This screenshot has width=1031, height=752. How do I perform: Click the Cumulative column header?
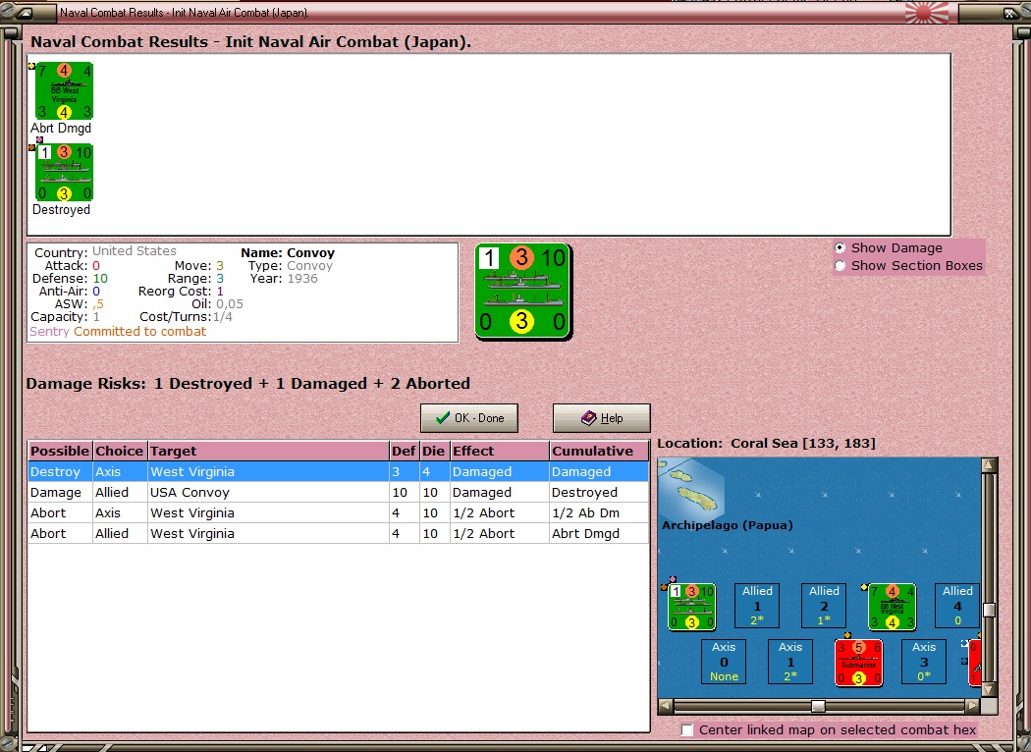[599, 451]
